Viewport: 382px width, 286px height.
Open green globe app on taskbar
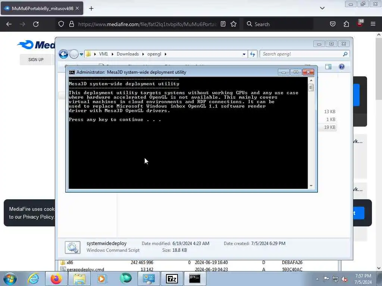(125, 279)
